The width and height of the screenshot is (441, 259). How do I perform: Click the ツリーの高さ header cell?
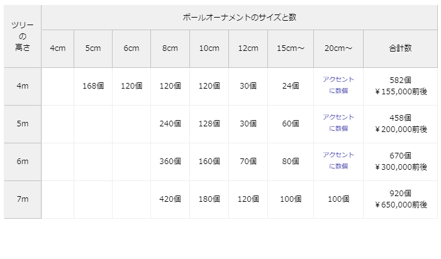click(x=23, y=36)
